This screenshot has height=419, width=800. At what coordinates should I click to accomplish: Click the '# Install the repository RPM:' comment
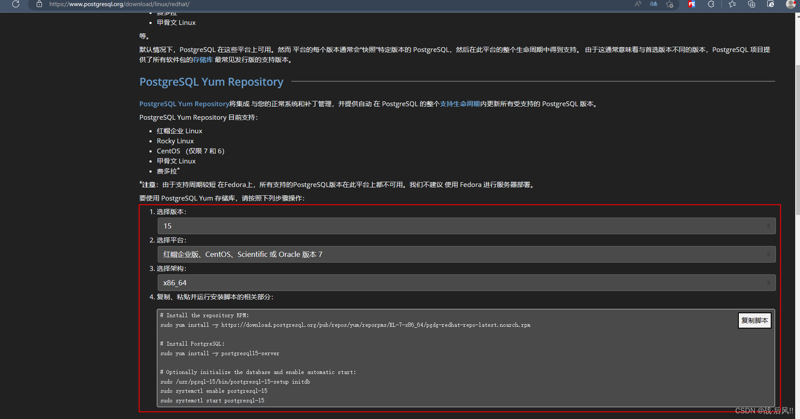204,315
